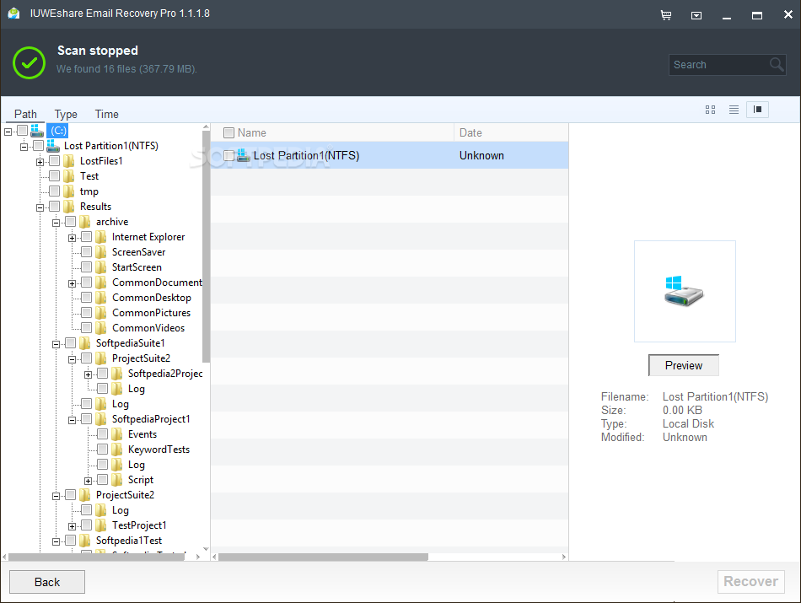Click the tree horizontal scrollbar thumb
The image size is (801, 603).
96,557
